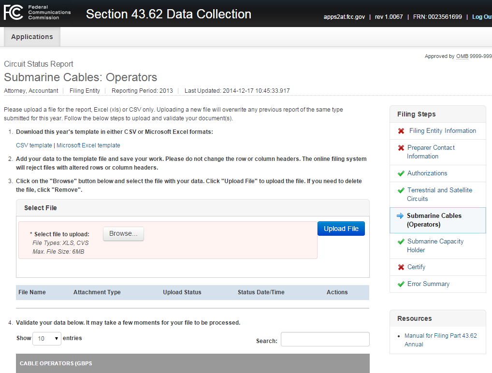The image size is (492, 373).
Task: Click green checkmark beside Authorizations
Action: pos(401,173)
